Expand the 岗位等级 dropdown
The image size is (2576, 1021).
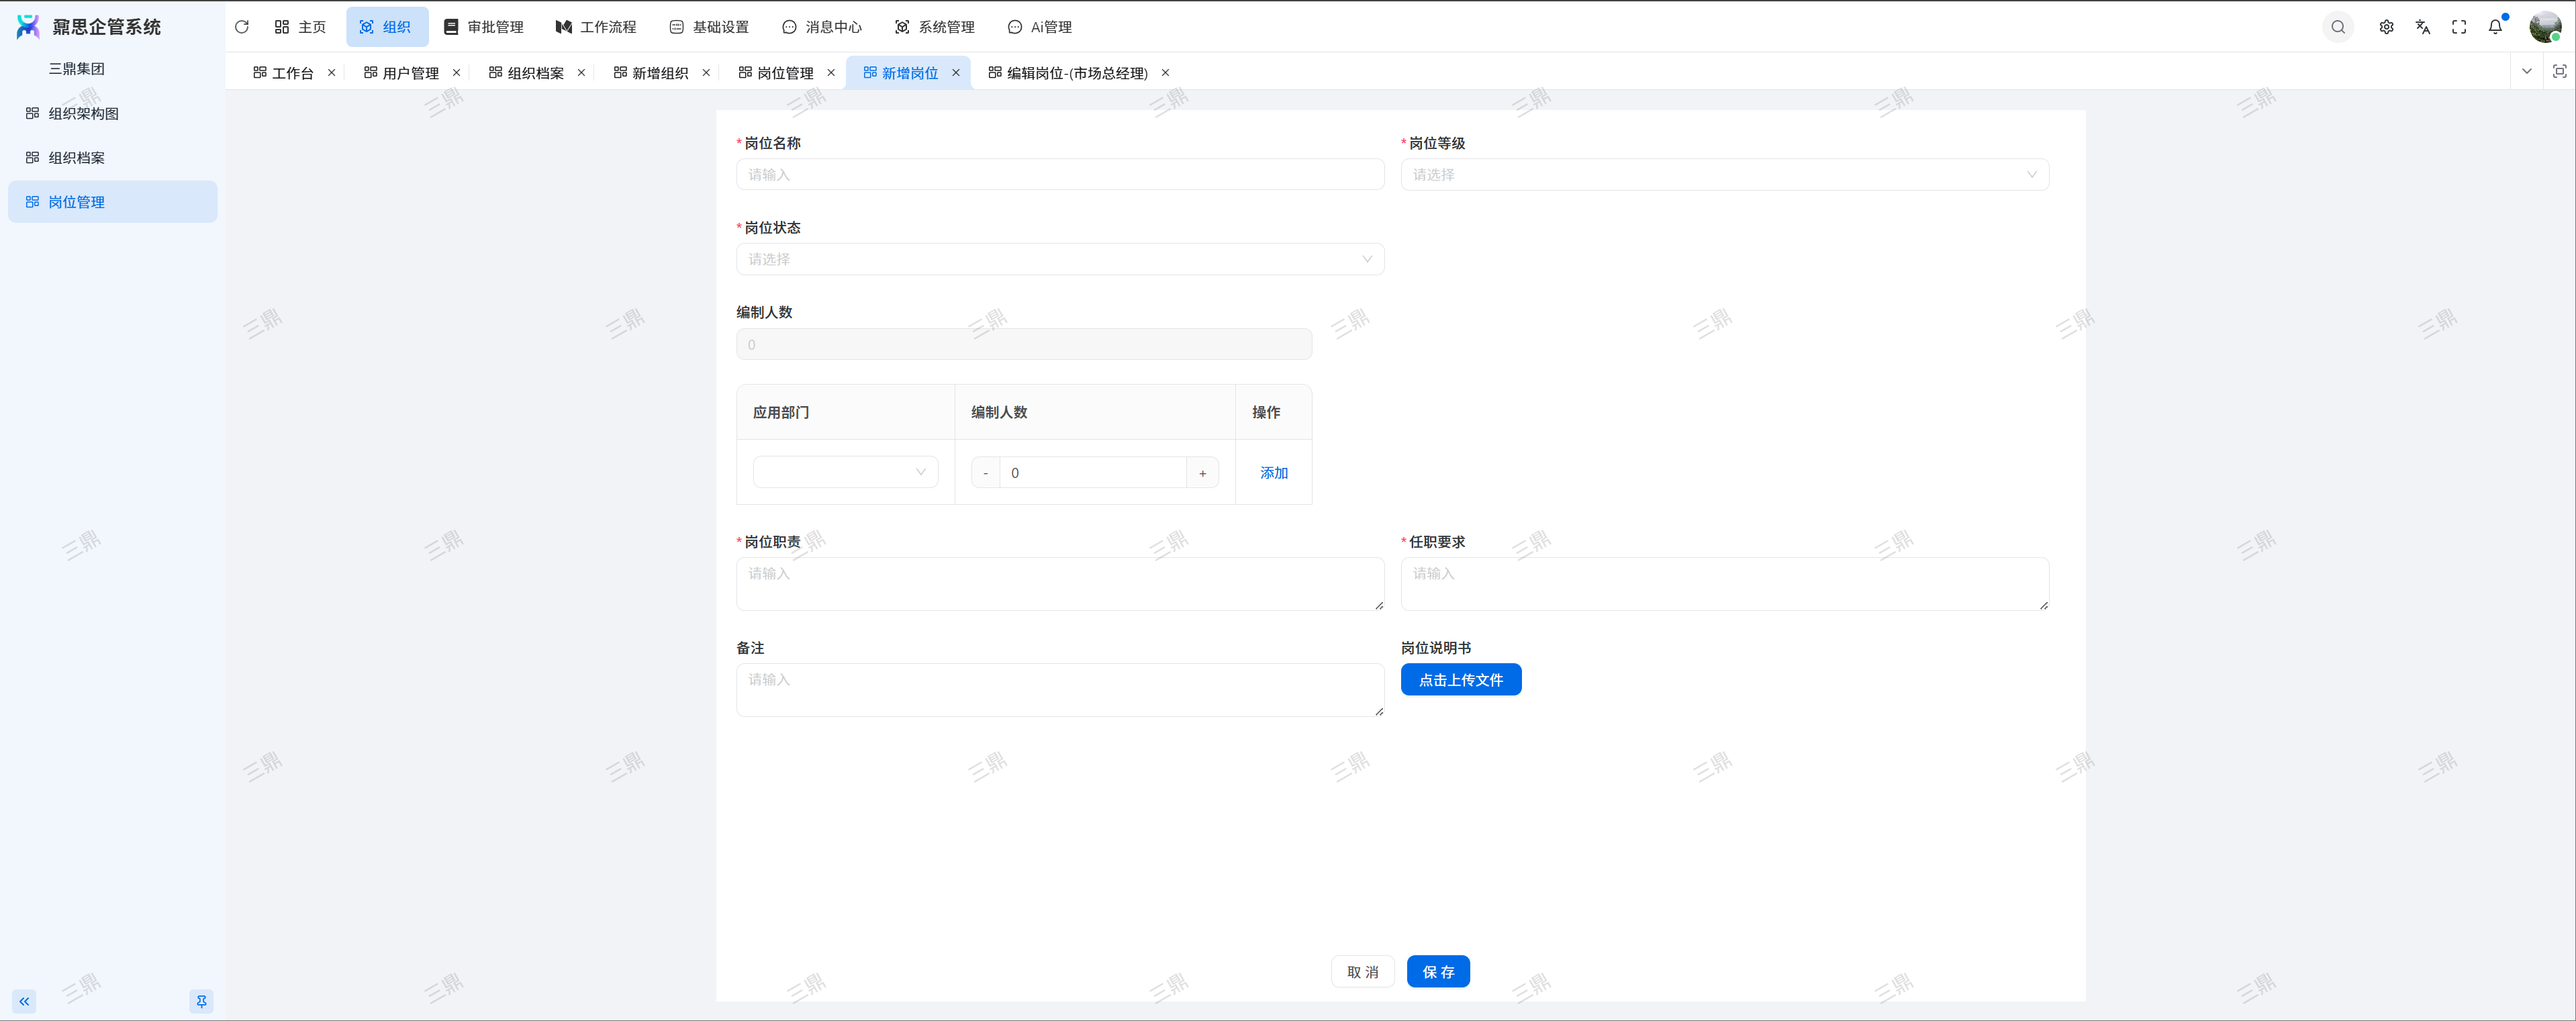click(x=1724, y=175)
